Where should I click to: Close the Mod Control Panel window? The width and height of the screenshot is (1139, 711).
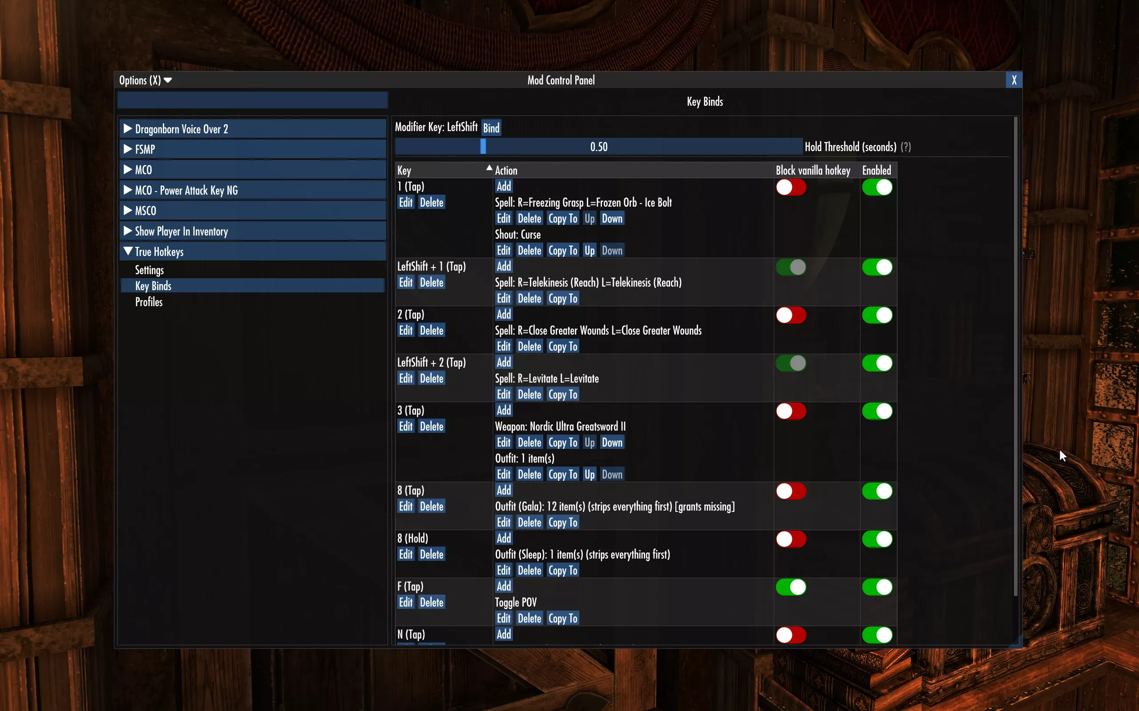click(x=1014, y=80)
